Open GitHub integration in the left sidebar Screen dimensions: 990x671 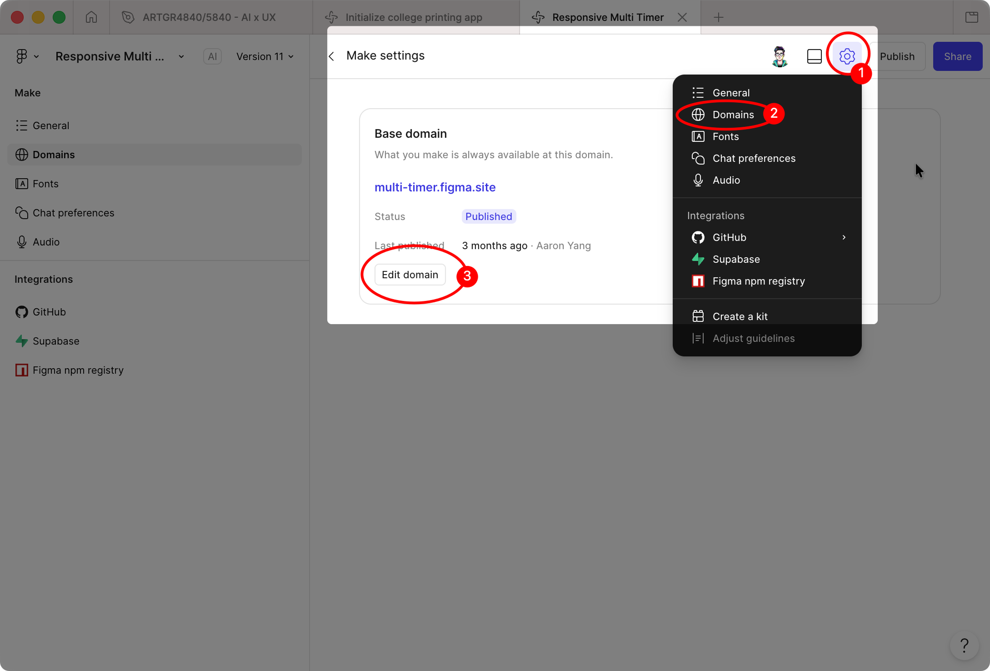[x=155, y=312]
